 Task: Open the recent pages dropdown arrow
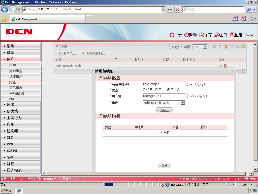point(19,9)
